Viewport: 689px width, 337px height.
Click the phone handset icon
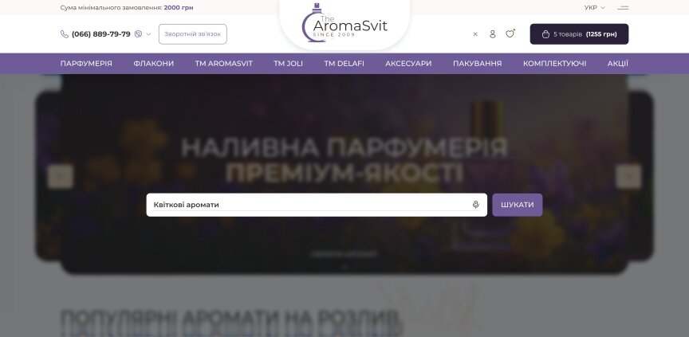pyautogui.click(x=64, y=34)
